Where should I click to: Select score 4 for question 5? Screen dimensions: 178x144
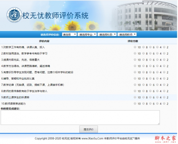tap(157, 72)
